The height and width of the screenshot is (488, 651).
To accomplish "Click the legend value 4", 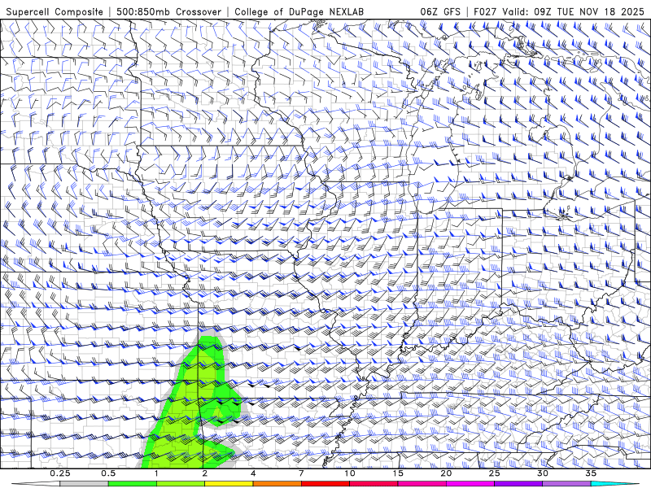I will (253, 473).
